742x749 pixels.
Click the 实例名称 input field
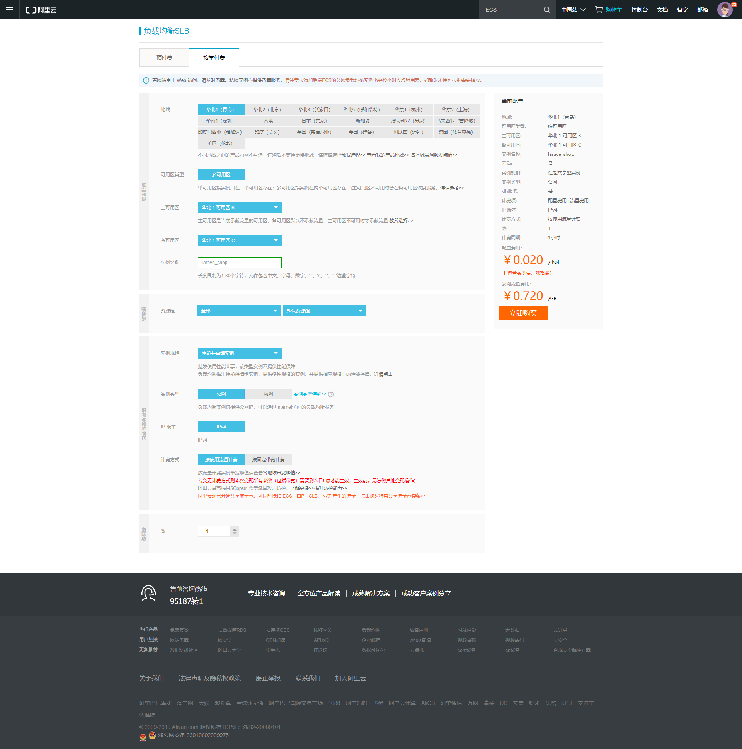coord(240,263)
